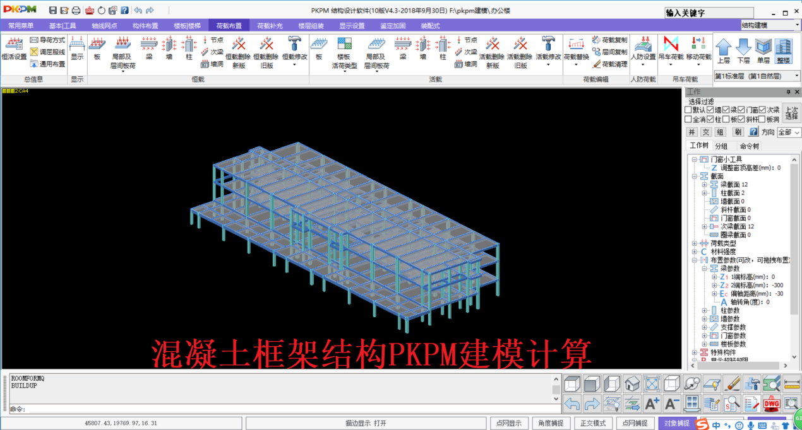802x430 pixels.
Task: Click the 对象捕捉 status button
Action: tap(677, 423)
